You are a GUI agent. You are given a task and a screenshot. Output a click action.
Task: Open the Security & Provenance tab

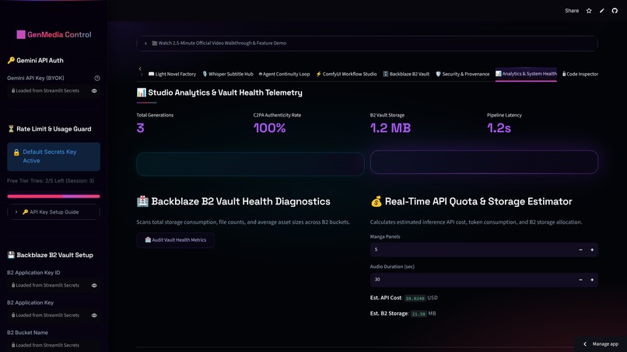coord(462,74)
